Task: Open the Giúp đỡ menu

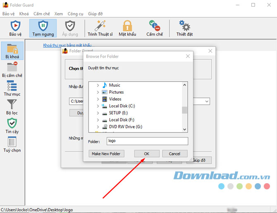Action: click(95, 14)
